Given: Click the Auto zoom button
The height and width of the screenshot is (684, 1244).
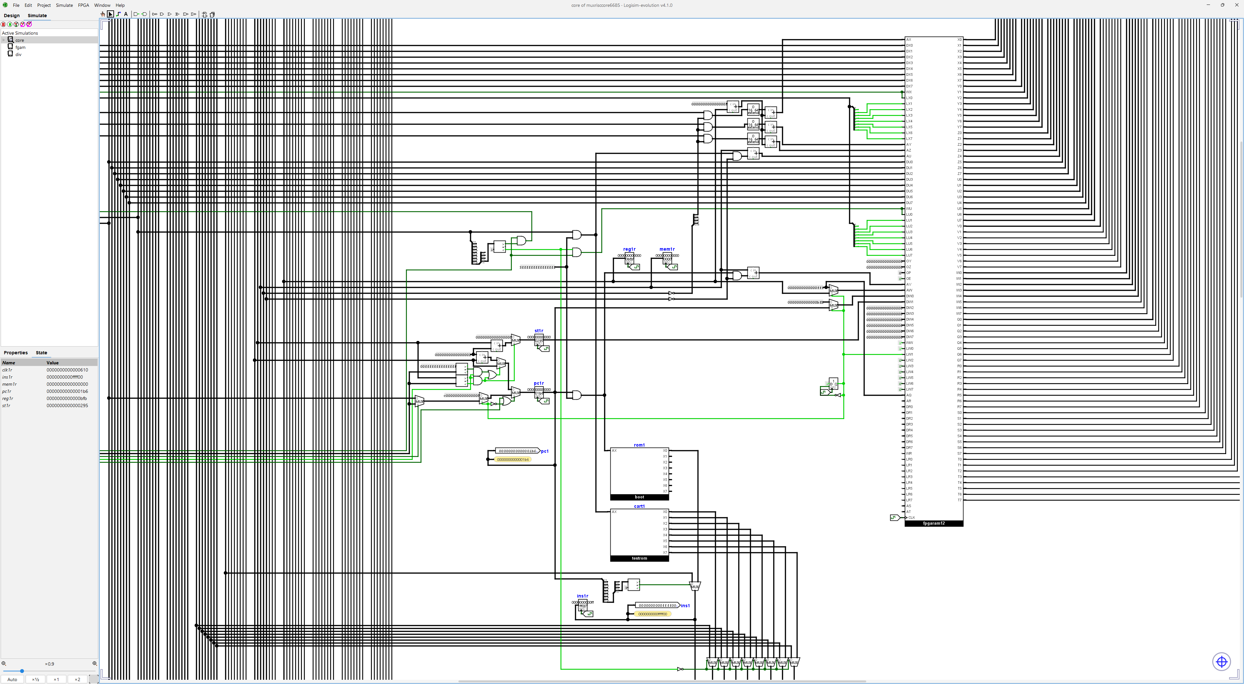Looking at the screenshot, I should [13, 679].
